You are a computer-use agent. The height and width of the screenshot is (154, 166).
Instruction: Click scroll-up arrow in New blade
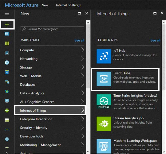pyautogui.click(x=88, y=22)
